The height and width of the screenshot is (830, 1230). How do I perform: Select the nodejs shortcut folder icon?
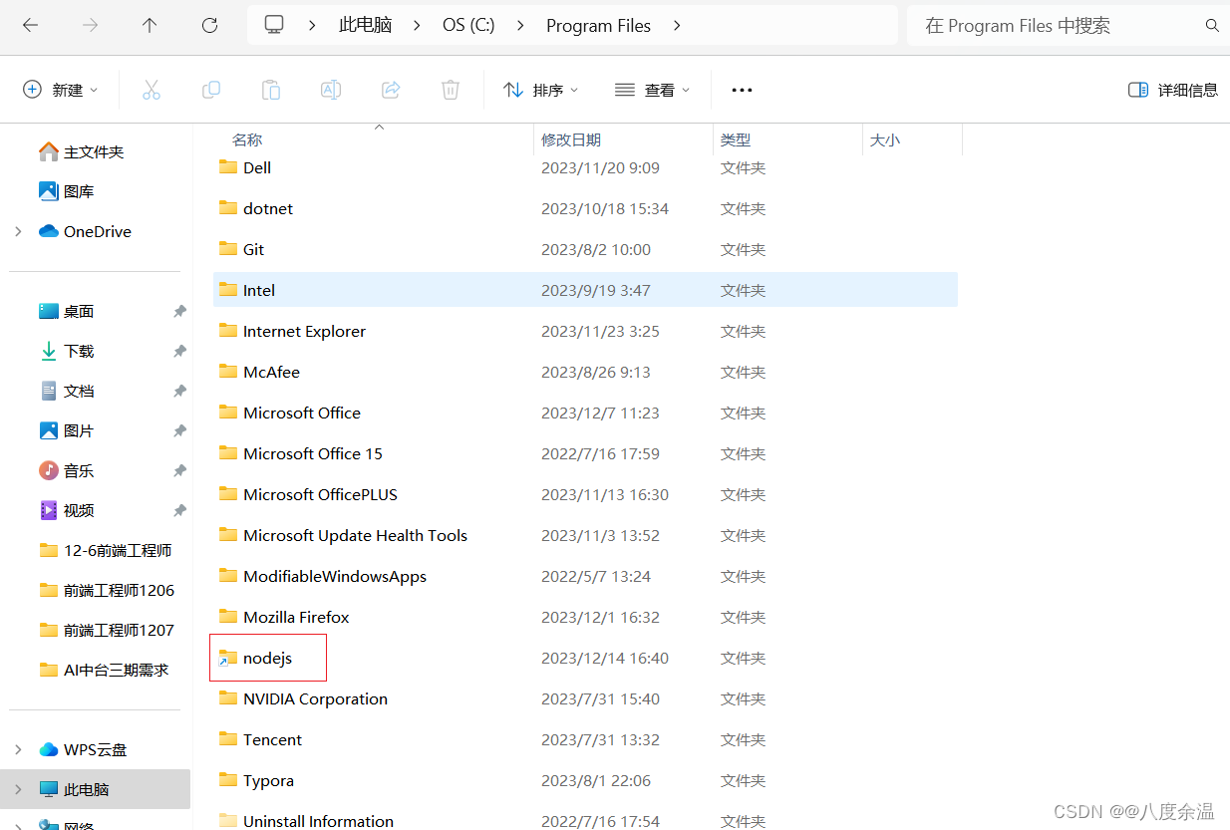tap(228, 658)
